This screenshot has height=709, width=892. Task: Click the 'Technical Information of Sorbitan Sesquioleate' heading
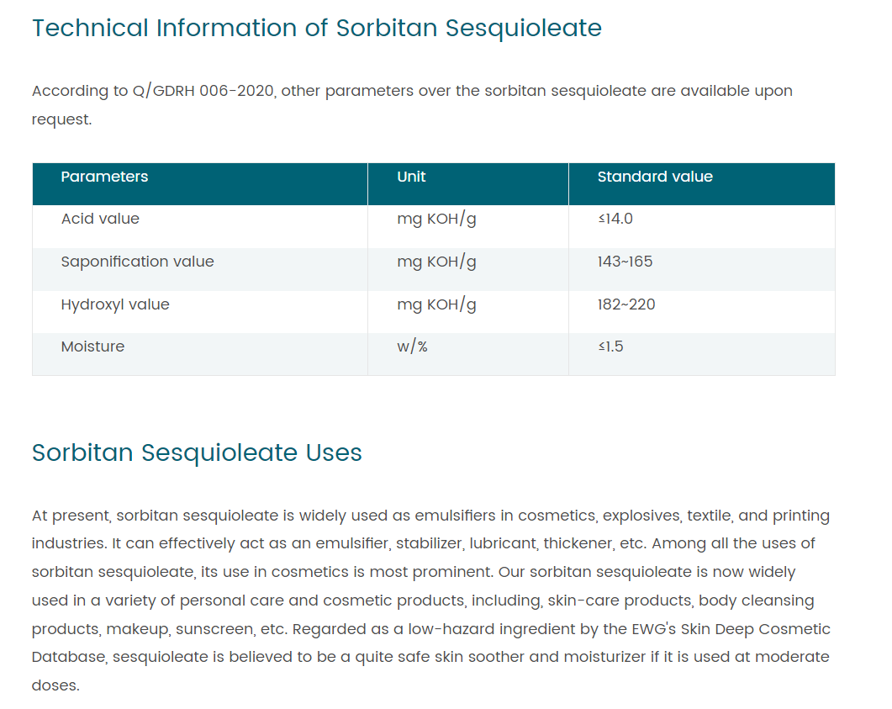316,28
